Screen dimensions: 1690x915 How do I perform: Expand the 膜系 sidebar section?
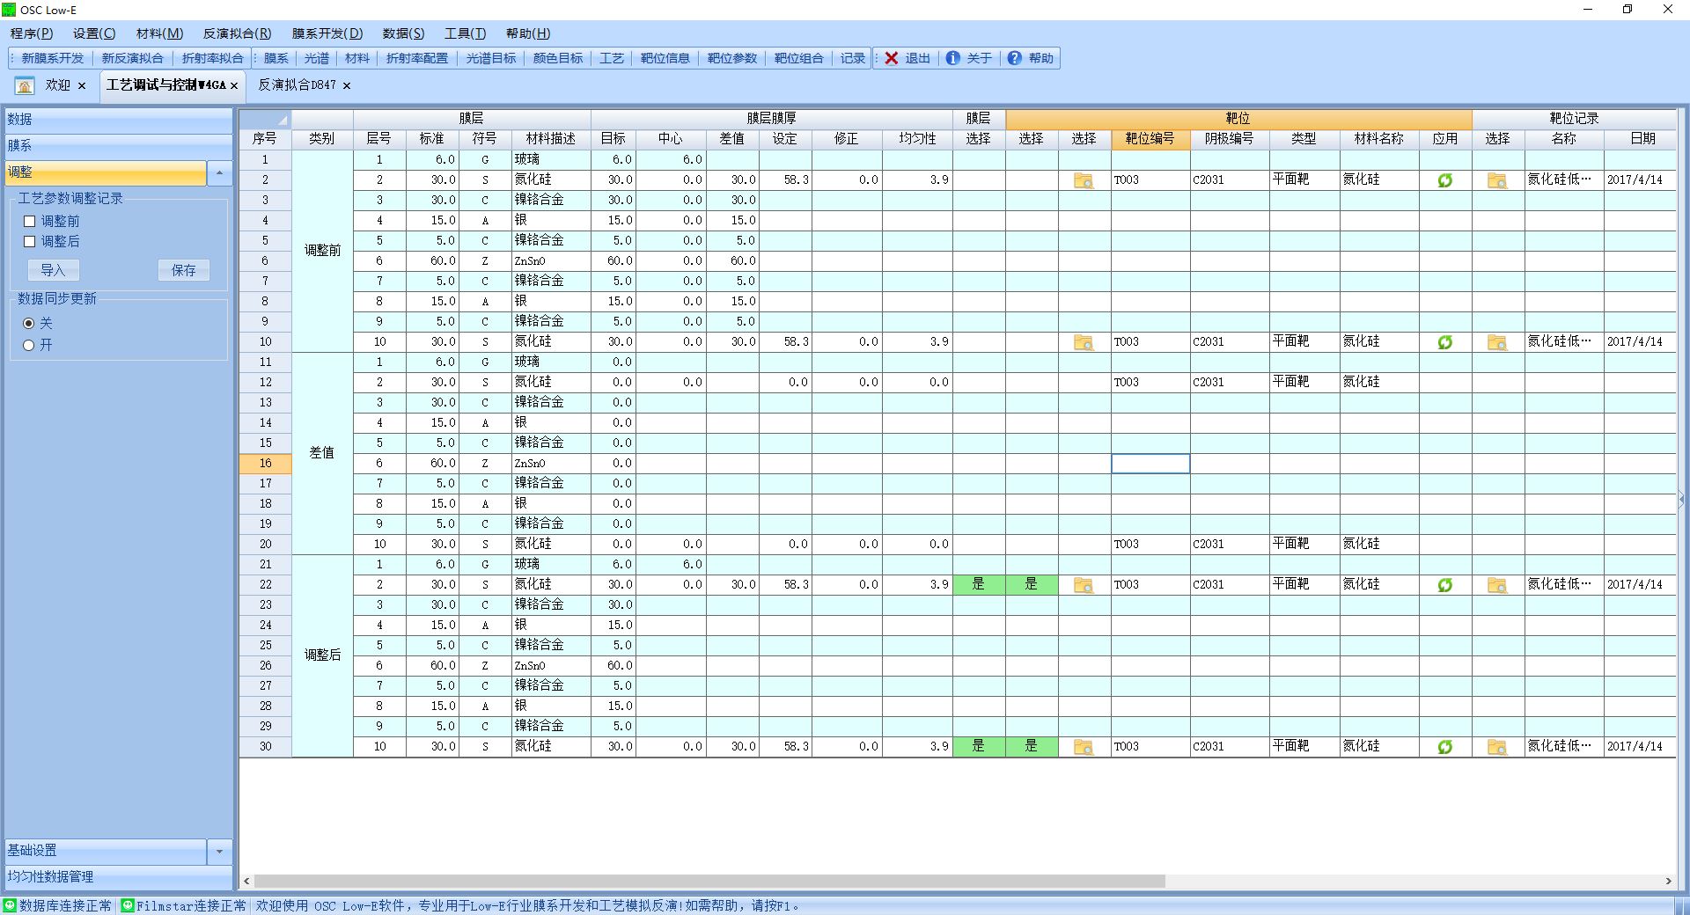pos(118,146)
